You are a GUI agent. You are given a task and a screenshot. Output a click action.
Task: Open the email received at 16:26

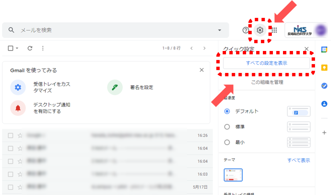tap(108, 135)
